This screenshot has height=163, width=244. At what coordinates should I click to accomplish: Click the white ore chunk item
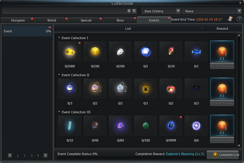coord(120,52)
